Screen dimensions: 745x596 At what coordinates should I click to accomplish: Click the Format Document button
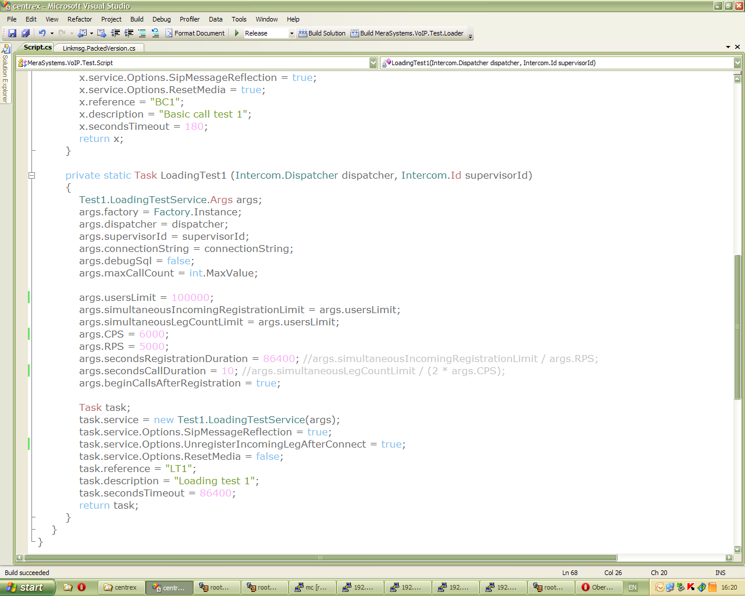coord(195,33)
